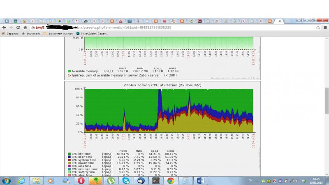This screenshot has height=185, width=329.
Task: Open Skype from the taskbar
Action: 126,180
